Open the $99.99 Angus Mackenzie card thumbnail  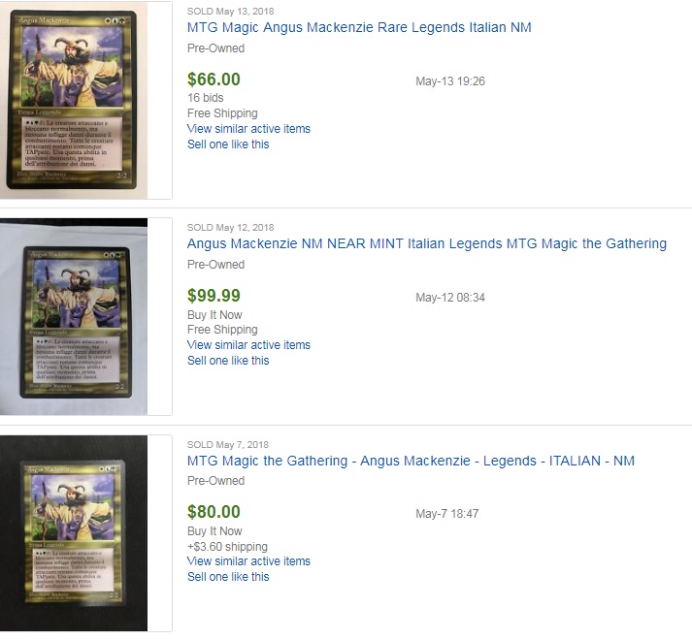74,317
